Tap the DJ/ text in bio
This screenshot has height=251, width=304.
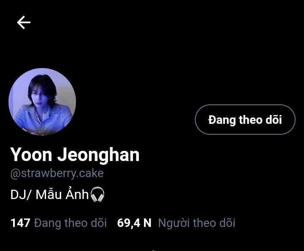(x=21, y=194)
